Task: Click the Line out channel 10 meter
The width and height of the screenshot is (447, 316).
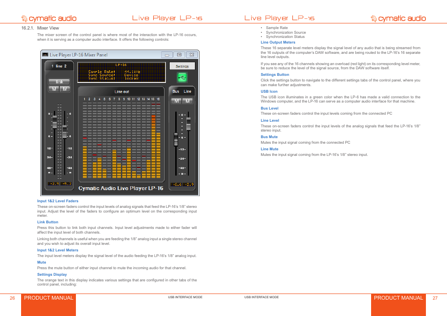Action: point(128,140)
